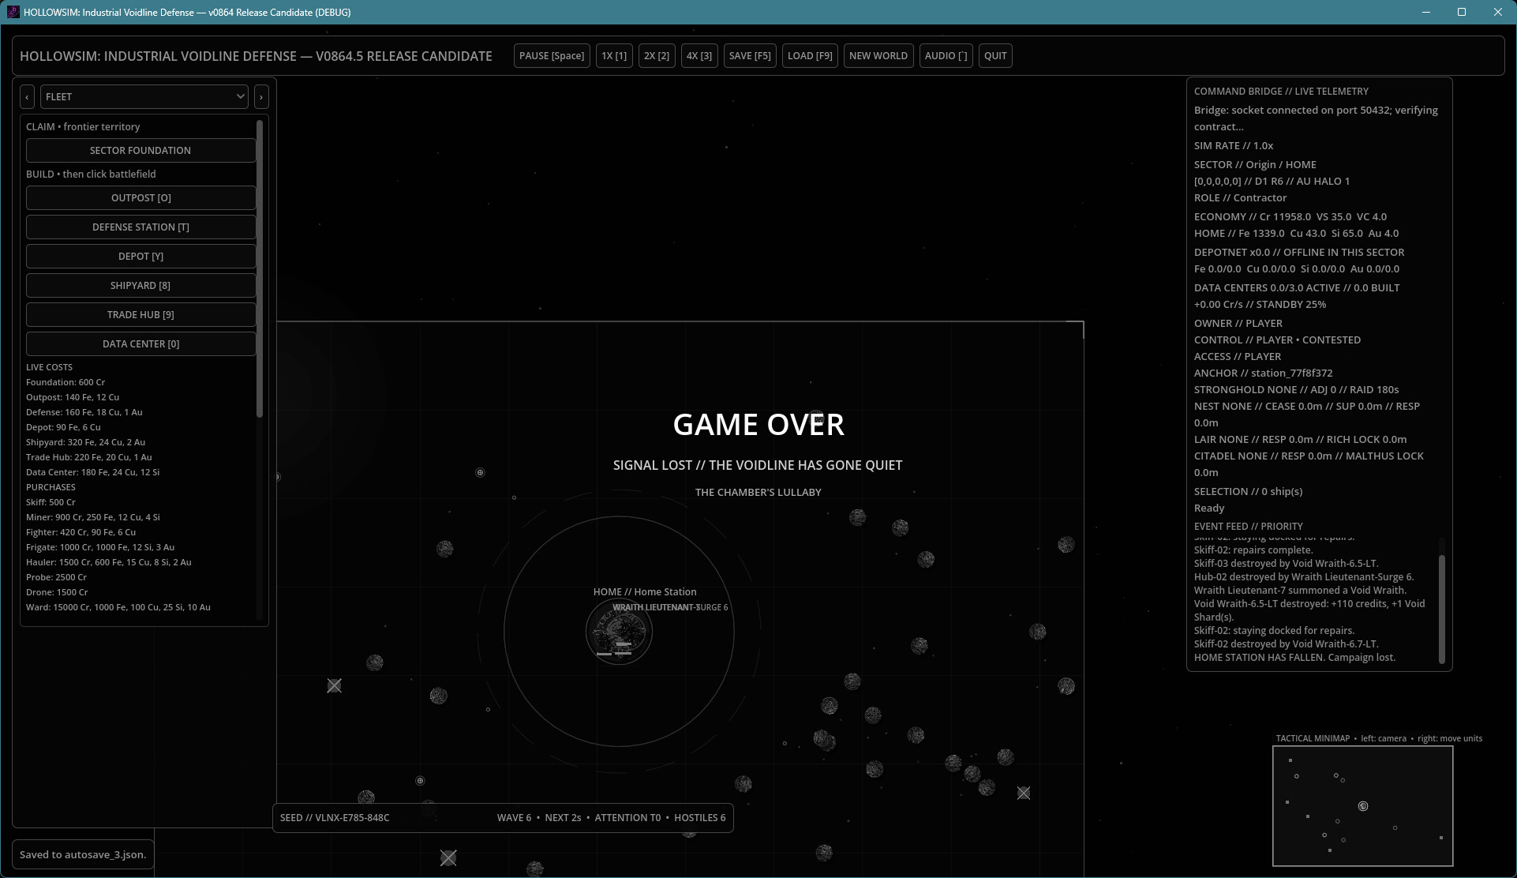Choose the DEPOT [Y] build option
The image size is (1517, 878).
(140, 257)
